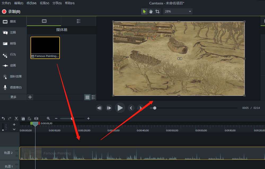This screenshot has height=169, width=265.
Task: Open the 帮助(H) menu
Action: point(70,3)
